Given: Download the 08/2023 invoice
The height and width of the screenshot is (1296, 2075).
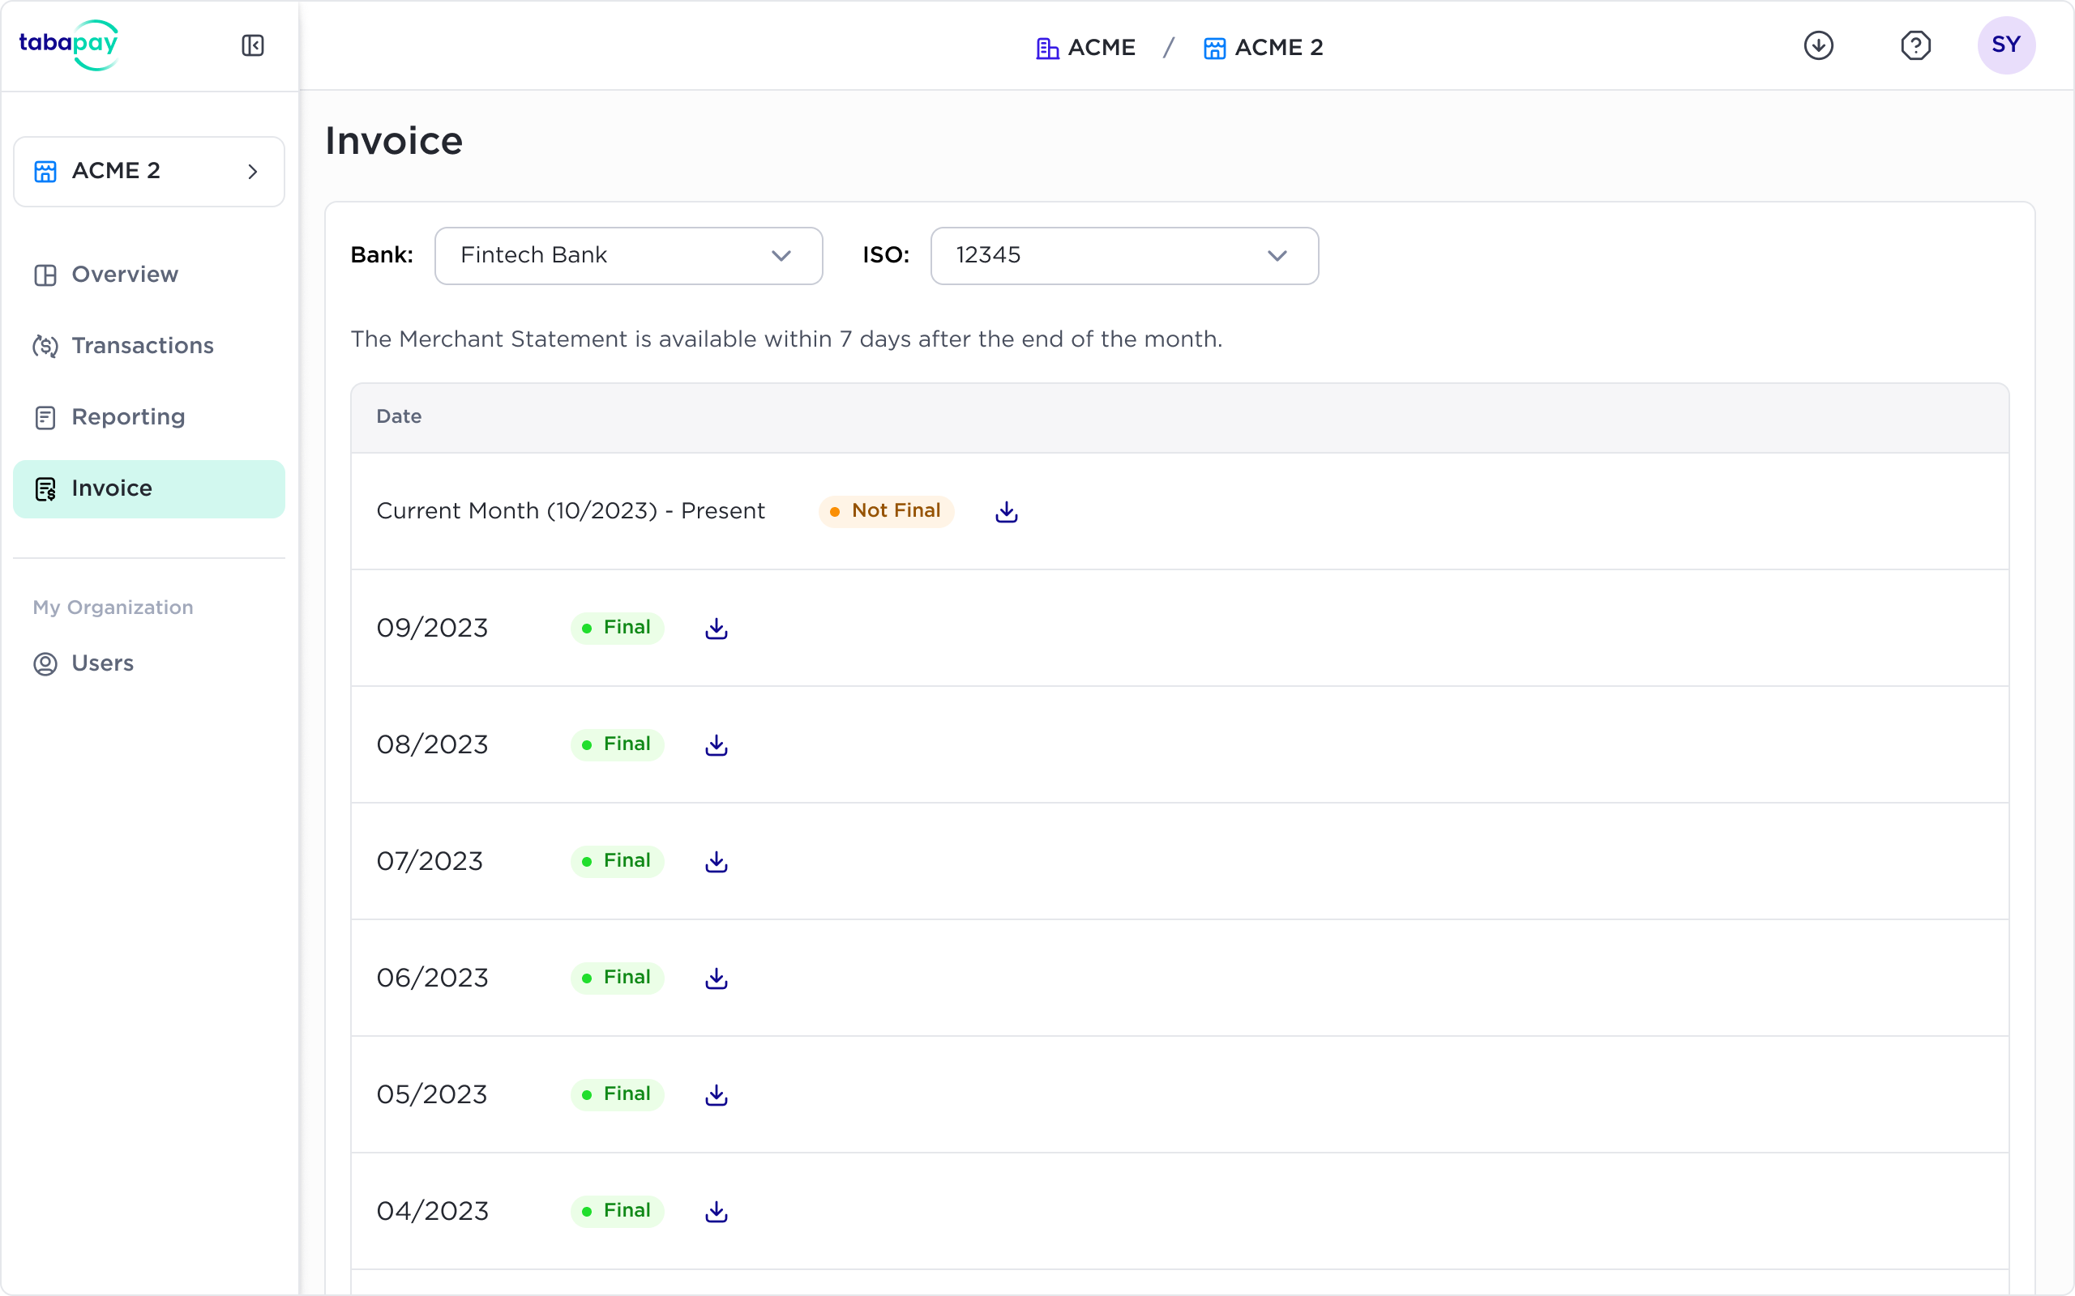Looking at the screenshot, I should [717, 745].
